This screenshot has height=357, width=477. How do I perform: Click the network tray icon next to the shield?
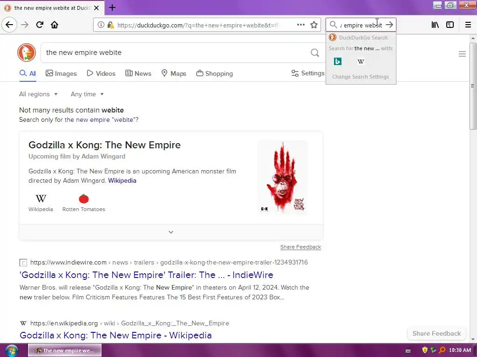click(x=433, y=350)
